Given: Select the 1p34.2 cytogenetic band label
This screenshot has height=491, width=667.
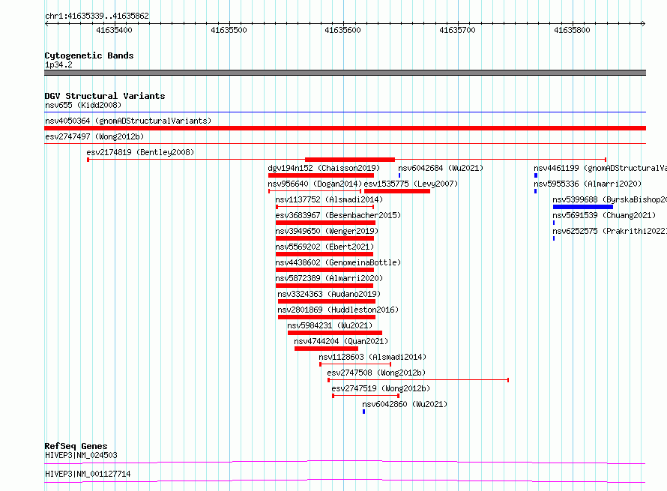Looking at the screenshot, I should click(58, 64).
